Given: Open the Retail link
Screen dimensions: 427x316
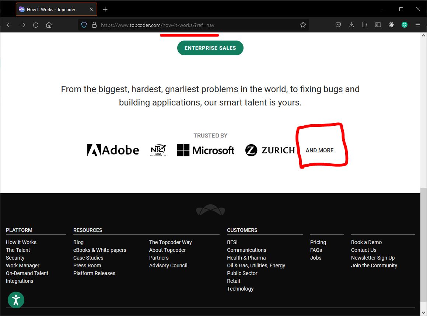Looking at the screenshot, I should click(233, 281).
